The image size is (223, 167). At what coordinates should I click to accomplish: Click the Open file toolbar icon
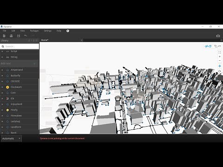[x=11, y=36]
